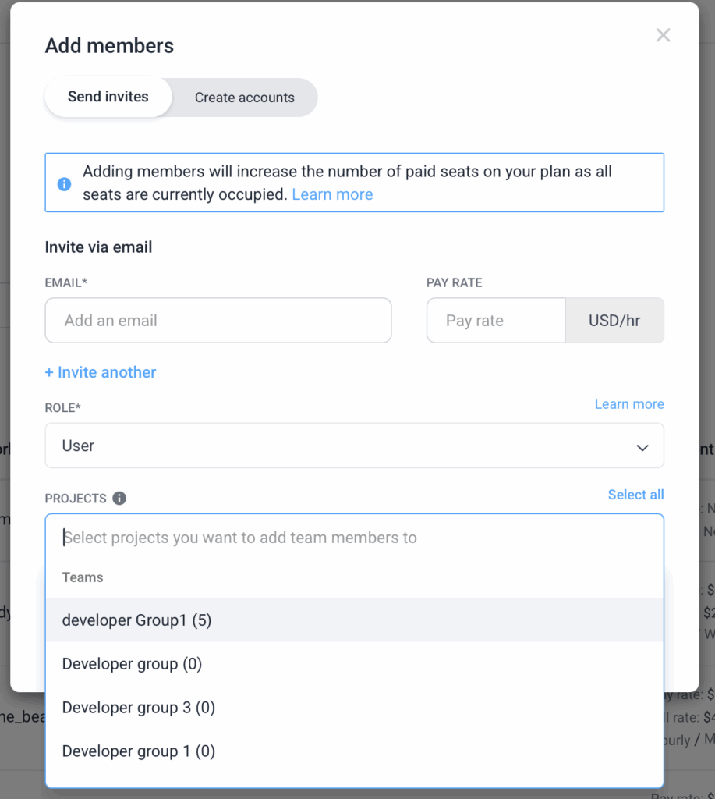This screenshot has width=715, height=799.
Task: Click the Teams section header in list
Action: click(83, 578)
